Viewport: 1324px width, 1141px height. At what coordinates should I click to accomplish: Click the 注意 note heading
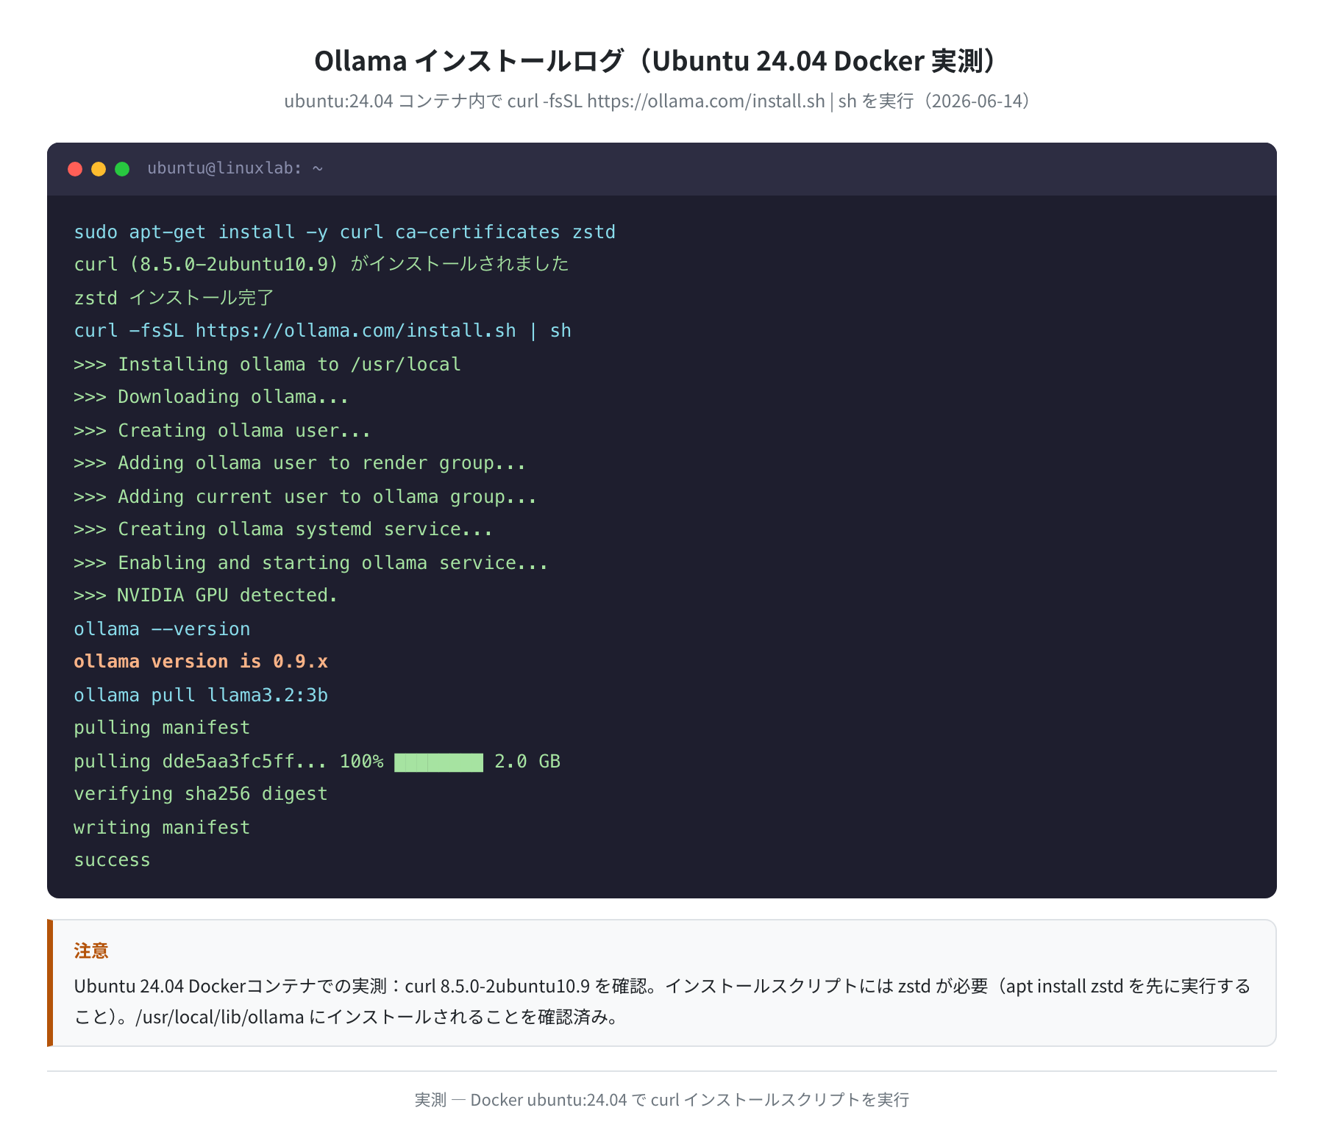tap(91, 951)
